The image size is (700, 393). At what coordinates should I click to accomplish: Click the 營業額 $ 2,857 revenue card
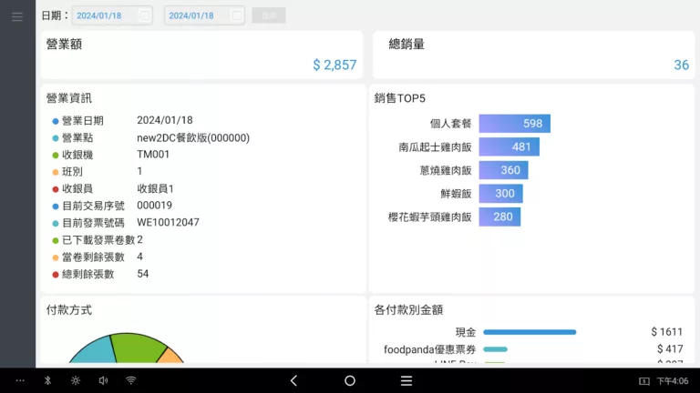point(201,55)
